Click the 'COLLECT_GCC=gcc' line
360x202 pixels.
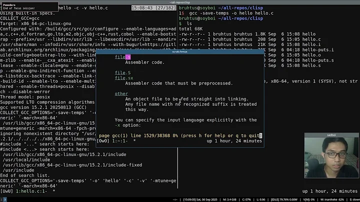click(19, 18)
